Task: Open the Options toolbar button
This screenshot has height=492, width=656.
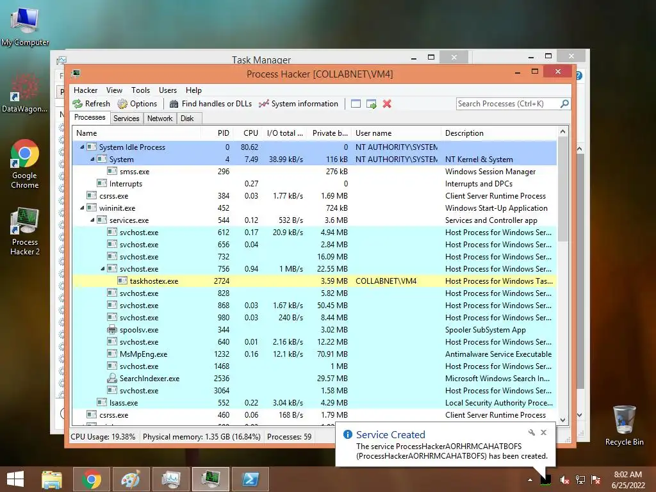Action: point(137,104)
